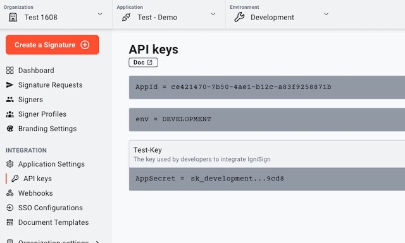Go to Dashboard
The image size is (405, 243).
(36, 70)
